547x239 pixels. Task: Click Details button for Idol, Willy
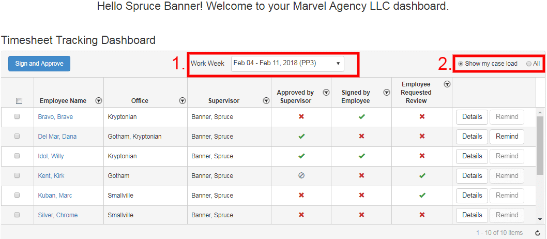(x=472, y=156)
